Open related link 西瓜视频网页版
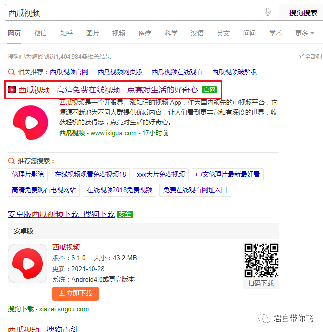The height and width of the screenshot is (332, 323). click(x=120, y=72)
